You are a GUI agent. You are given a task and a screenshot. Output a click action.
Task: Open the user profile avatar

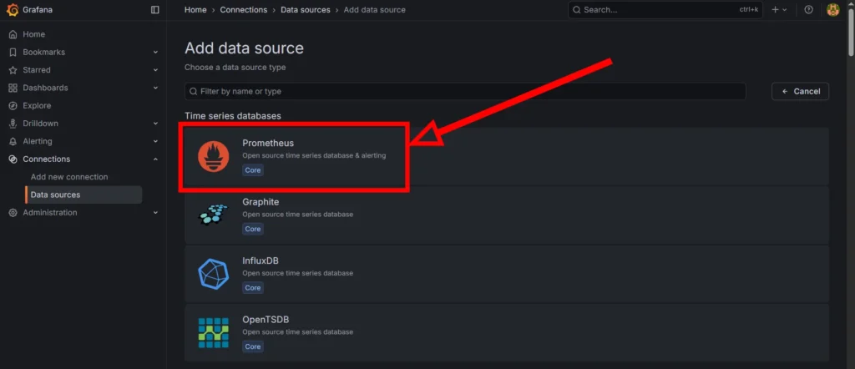832,10
